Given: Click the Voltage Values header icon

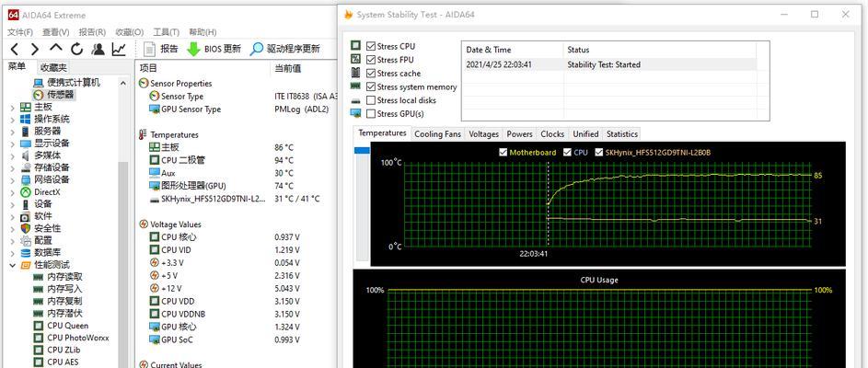Looking at the screenshot, I should tap(144, 224).
